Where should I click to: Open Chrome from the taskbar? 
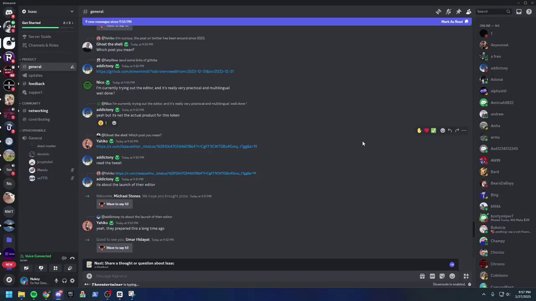click(46, 294)
